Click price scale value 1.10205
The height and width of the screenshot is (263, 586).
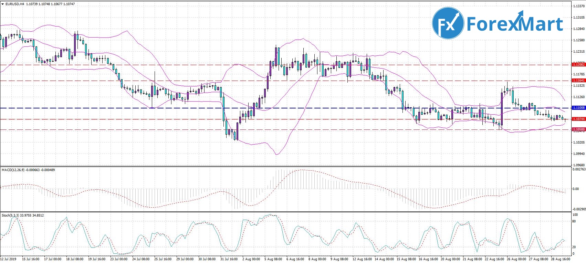(x=578, y=143)
